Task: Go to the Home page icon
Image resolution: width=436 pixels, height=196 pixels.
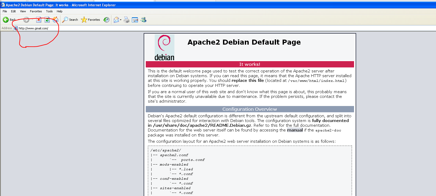Action: (55, 20)
